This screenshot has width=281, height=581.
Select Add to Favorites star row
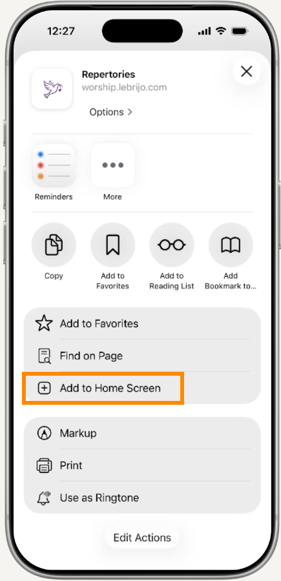[142, 323]
